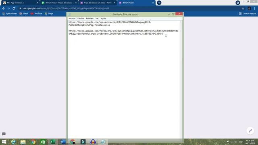Click the system tray volume icon
Viewport: 258px width, 145px height.
click(235, 142)
